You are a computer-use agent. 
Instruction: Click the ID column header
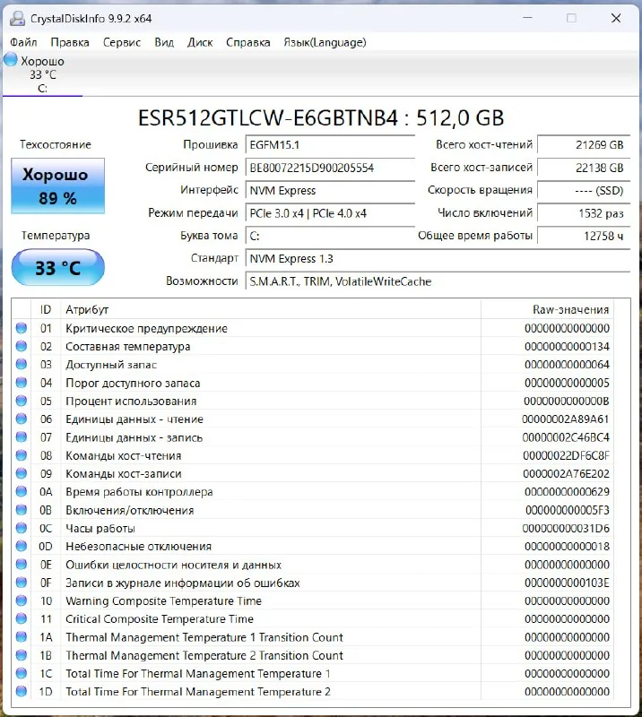click(x=46, y=309)
